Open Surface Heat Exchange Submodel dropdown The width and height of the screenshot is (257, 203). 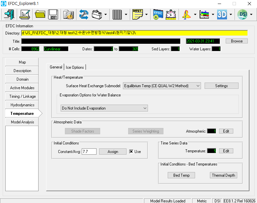[x=162, y=86]
